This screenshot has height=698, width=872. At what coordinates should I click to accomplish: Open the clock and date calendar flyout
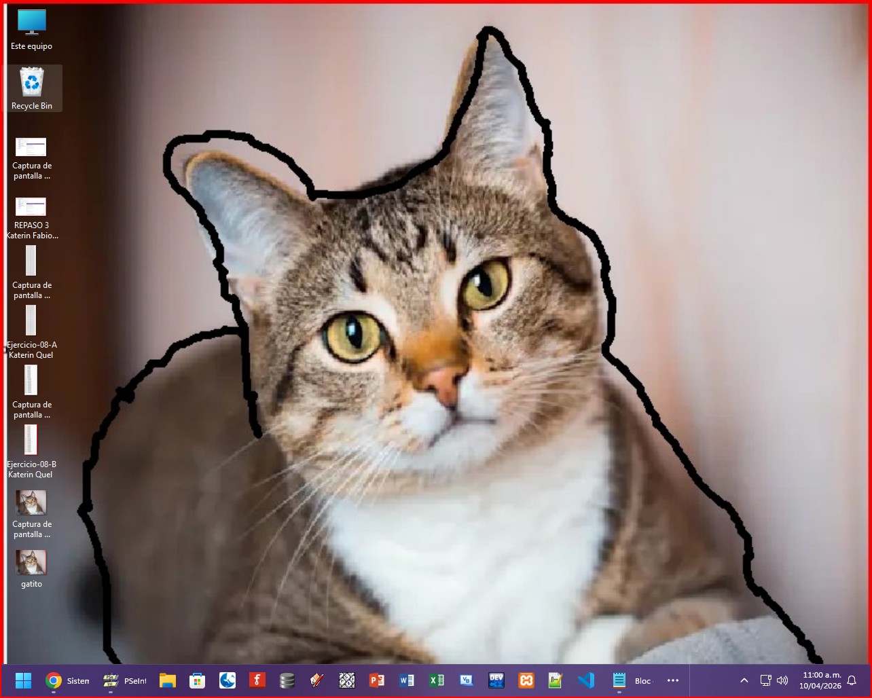[x=821, y=680]
